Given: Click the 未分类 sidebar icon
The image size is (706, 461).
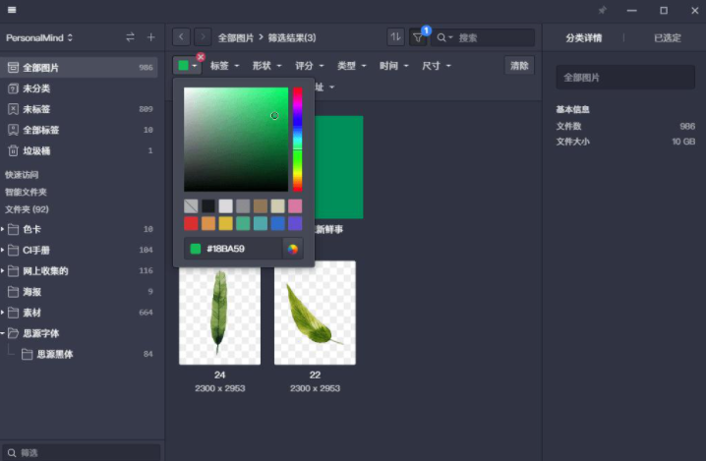Looking at the screenshot, I should (x=13, y=88).
